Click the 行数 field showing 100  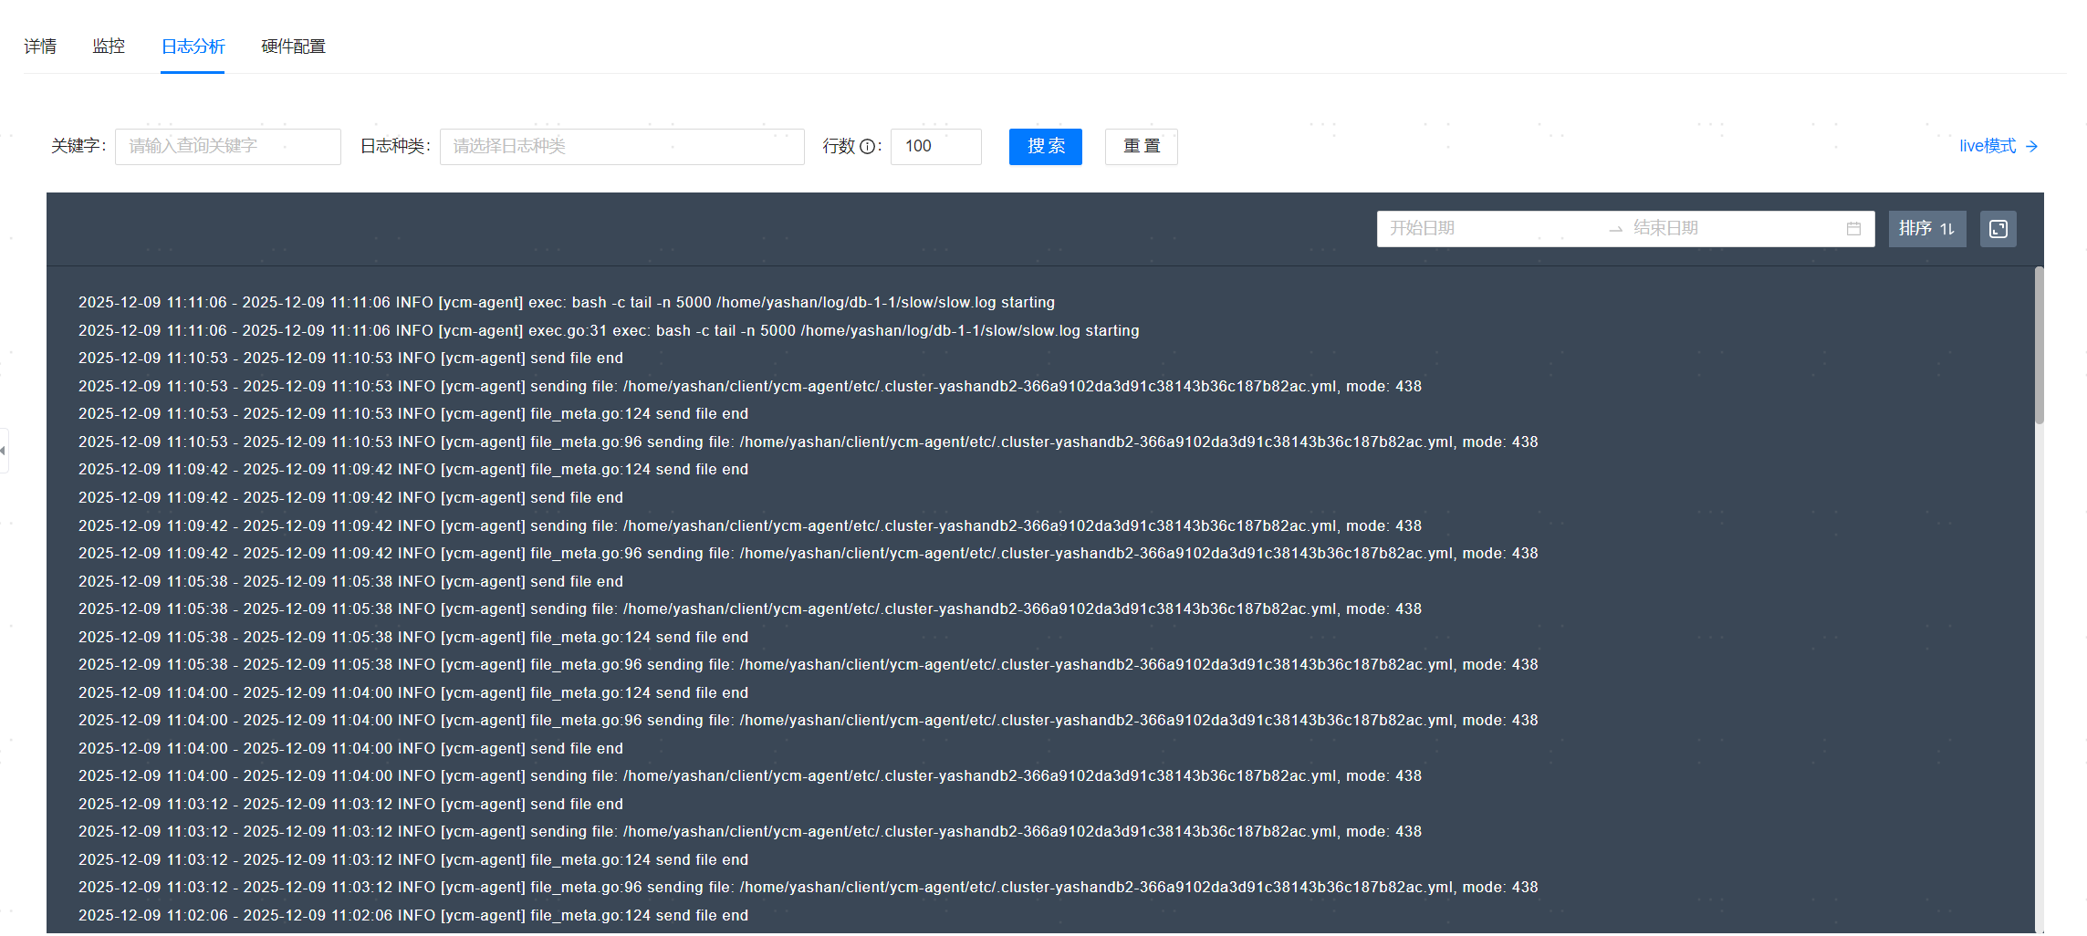point(935,147)
